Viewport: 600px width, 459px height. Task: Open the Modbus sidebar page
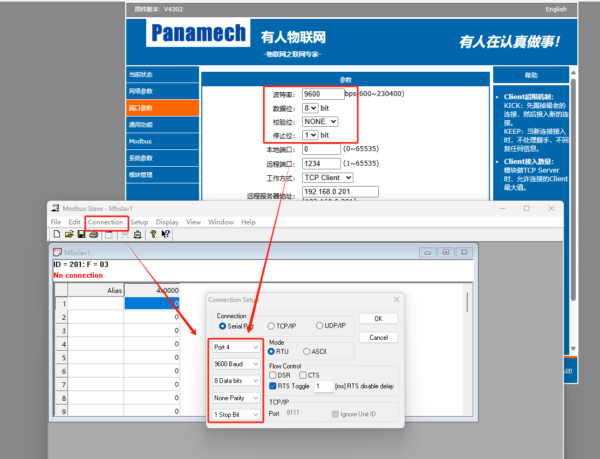pos(162,141)
